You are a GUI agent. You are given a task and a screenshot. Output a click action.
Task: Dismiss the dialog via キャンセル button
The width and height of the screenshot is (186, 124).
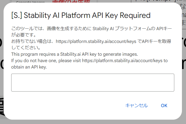pos(137,106)
